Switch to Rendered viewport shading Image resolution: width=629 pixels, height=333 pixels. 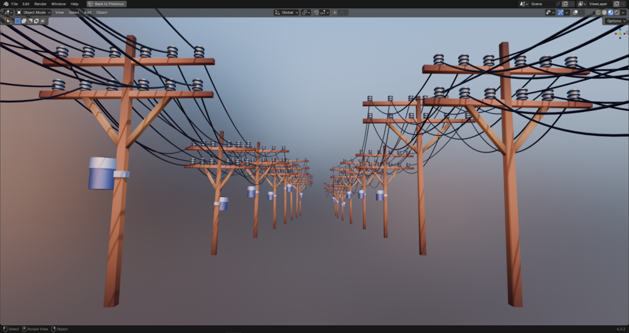617,13
